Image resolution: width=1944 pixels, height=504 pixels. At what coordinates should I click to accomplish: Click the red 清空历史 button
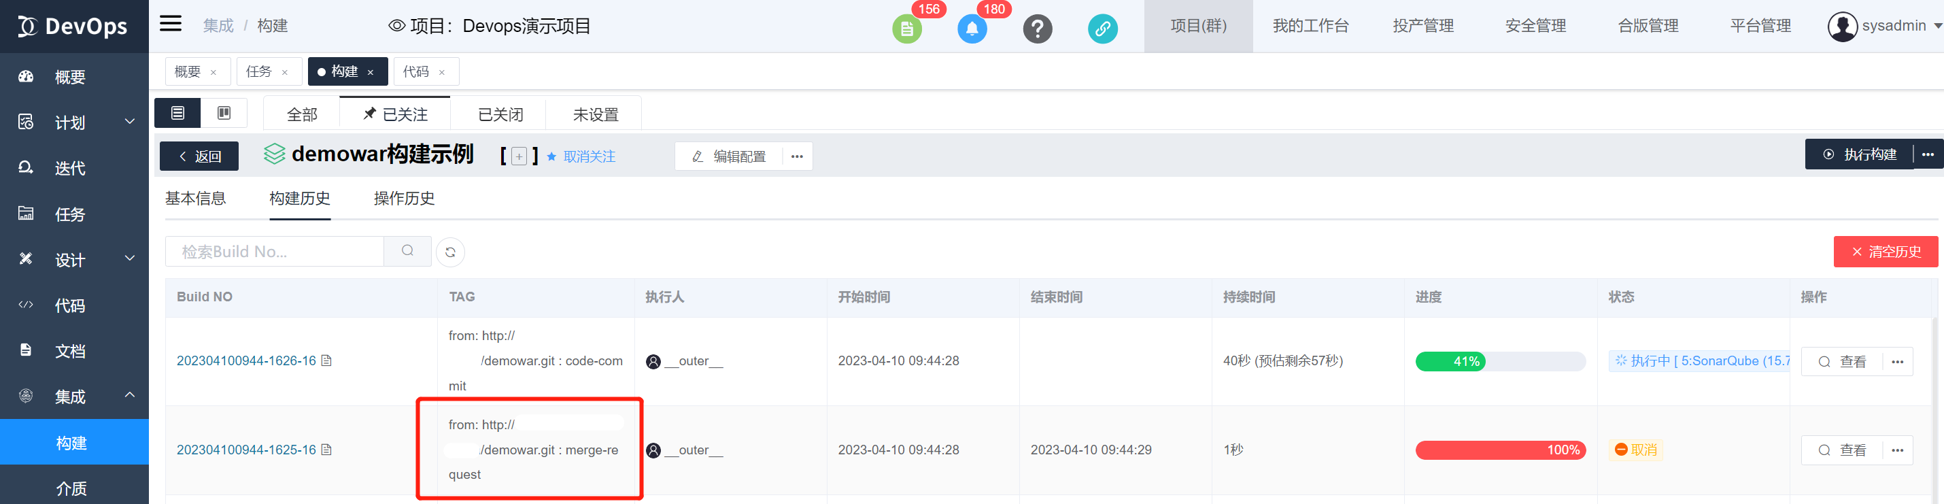1885,252
